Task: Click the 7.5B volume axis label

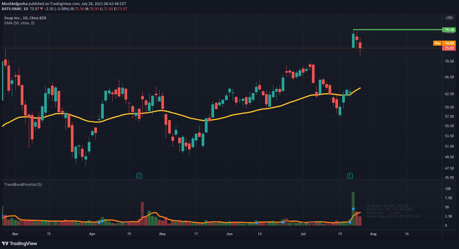Action: (448, 198)
